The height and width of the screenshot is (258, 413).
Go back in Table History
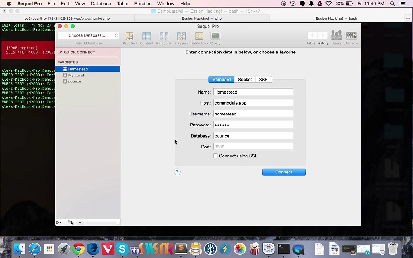coord(312,35)
